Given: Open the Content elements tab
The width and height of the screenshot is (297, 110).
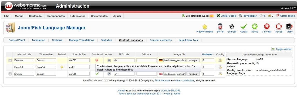Looking at the screenshot, I should point(161,40).
